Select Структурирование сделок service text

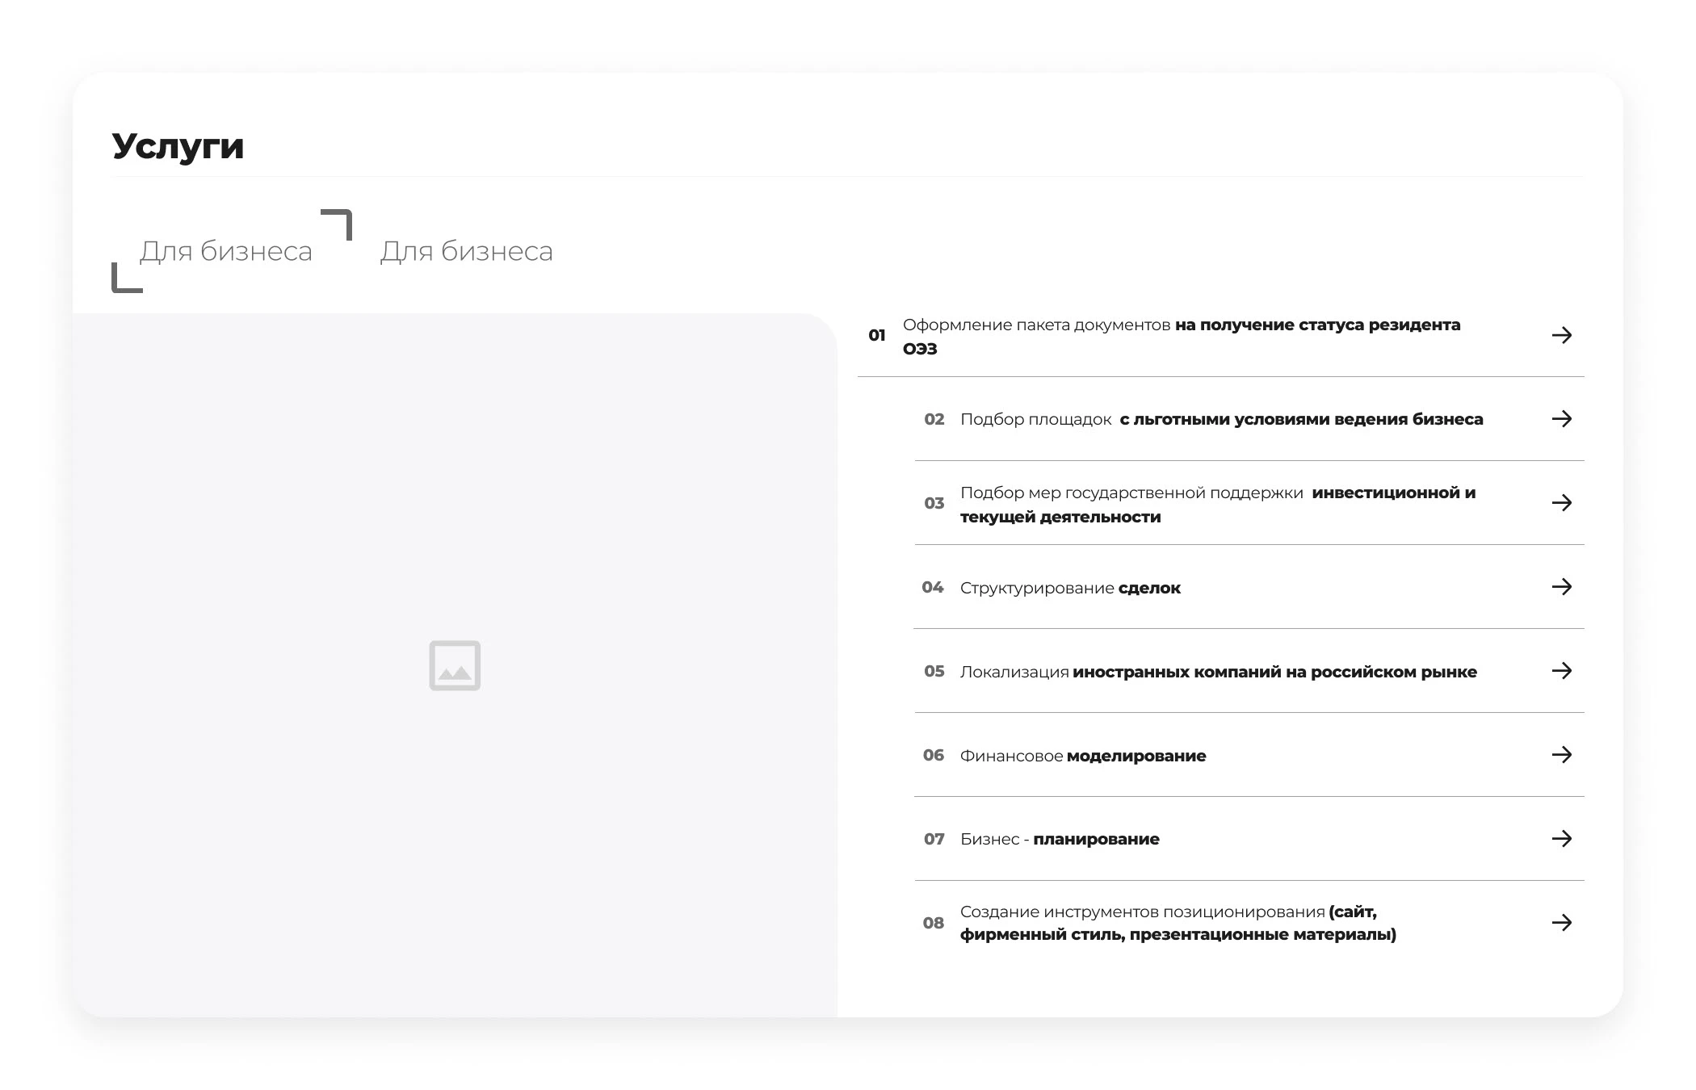pos(1070,588)
